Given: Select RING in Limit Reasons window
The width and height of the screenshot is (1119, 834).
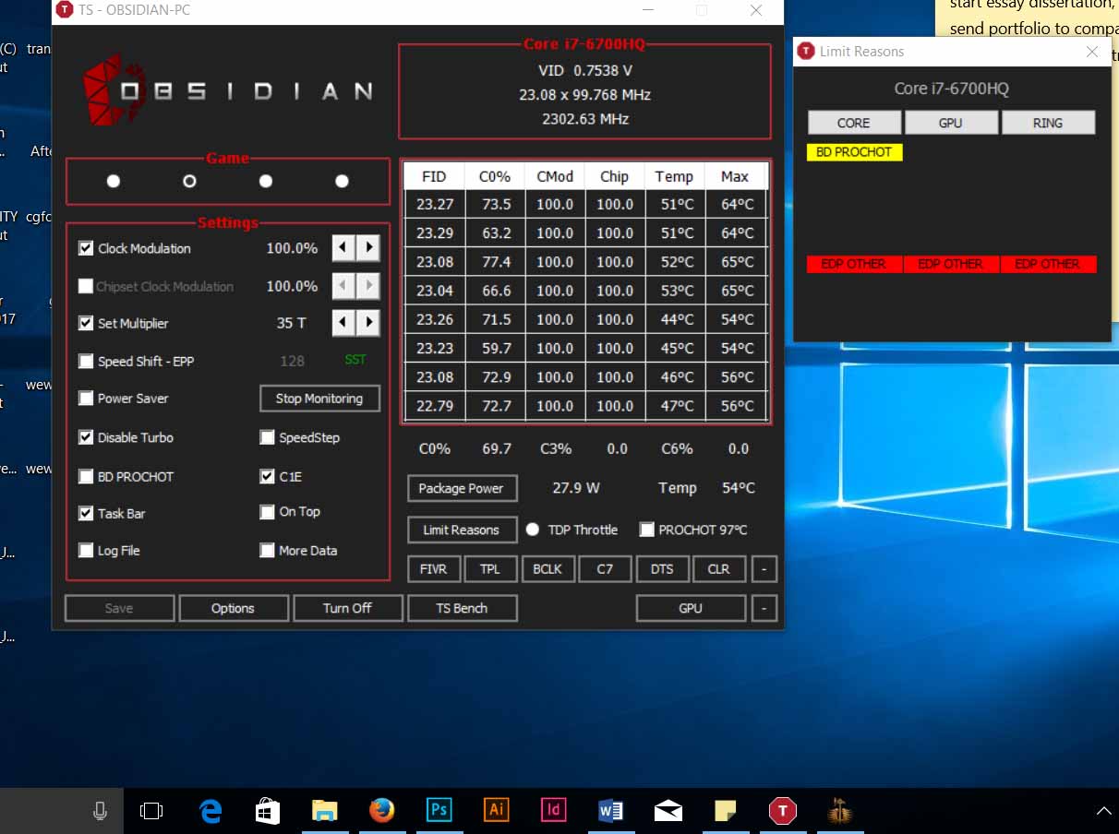Looking at the screenshot, I should pyautogui.click(x=1047, y=123).
